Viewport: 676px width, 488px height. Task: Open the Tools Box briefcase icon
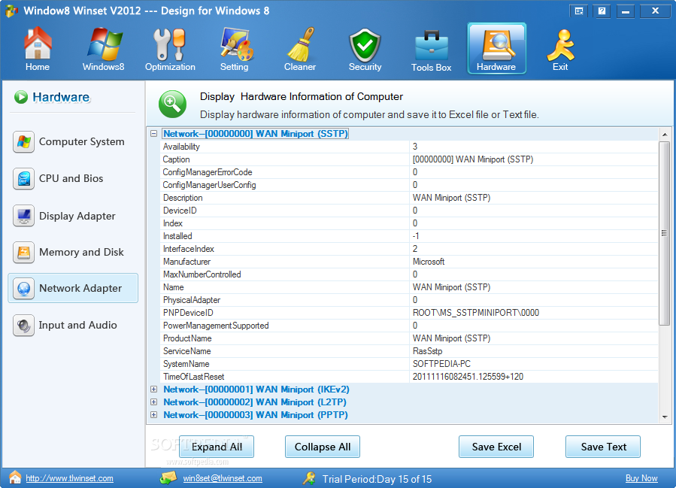click(431, 45)
